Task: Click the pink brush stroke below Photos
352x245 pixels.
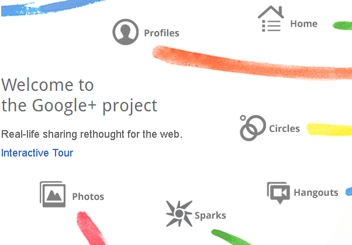Action: (91, 228)
